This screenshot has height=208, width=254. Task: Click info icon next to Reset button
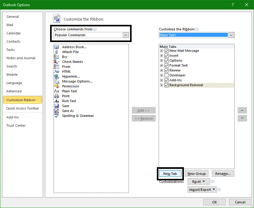click(x=212, y=182)
